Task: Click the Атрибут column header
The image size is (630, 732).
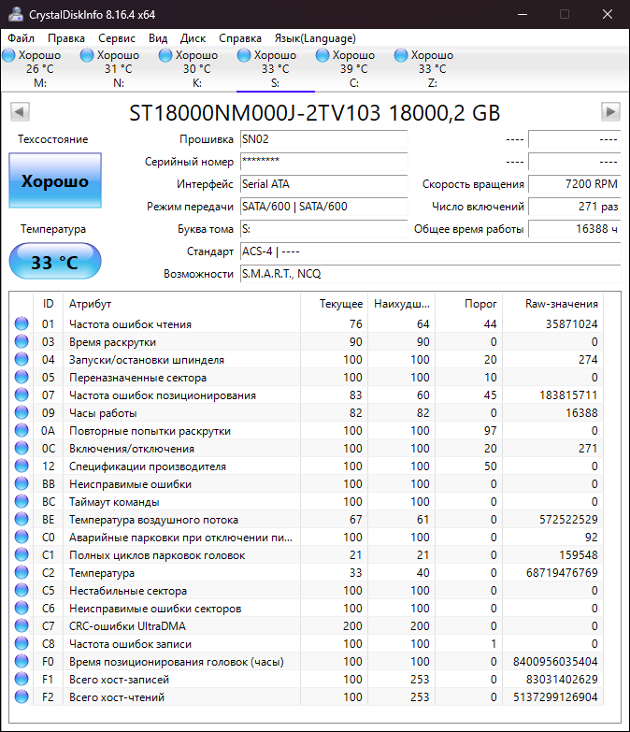Action: pos(182,304)
